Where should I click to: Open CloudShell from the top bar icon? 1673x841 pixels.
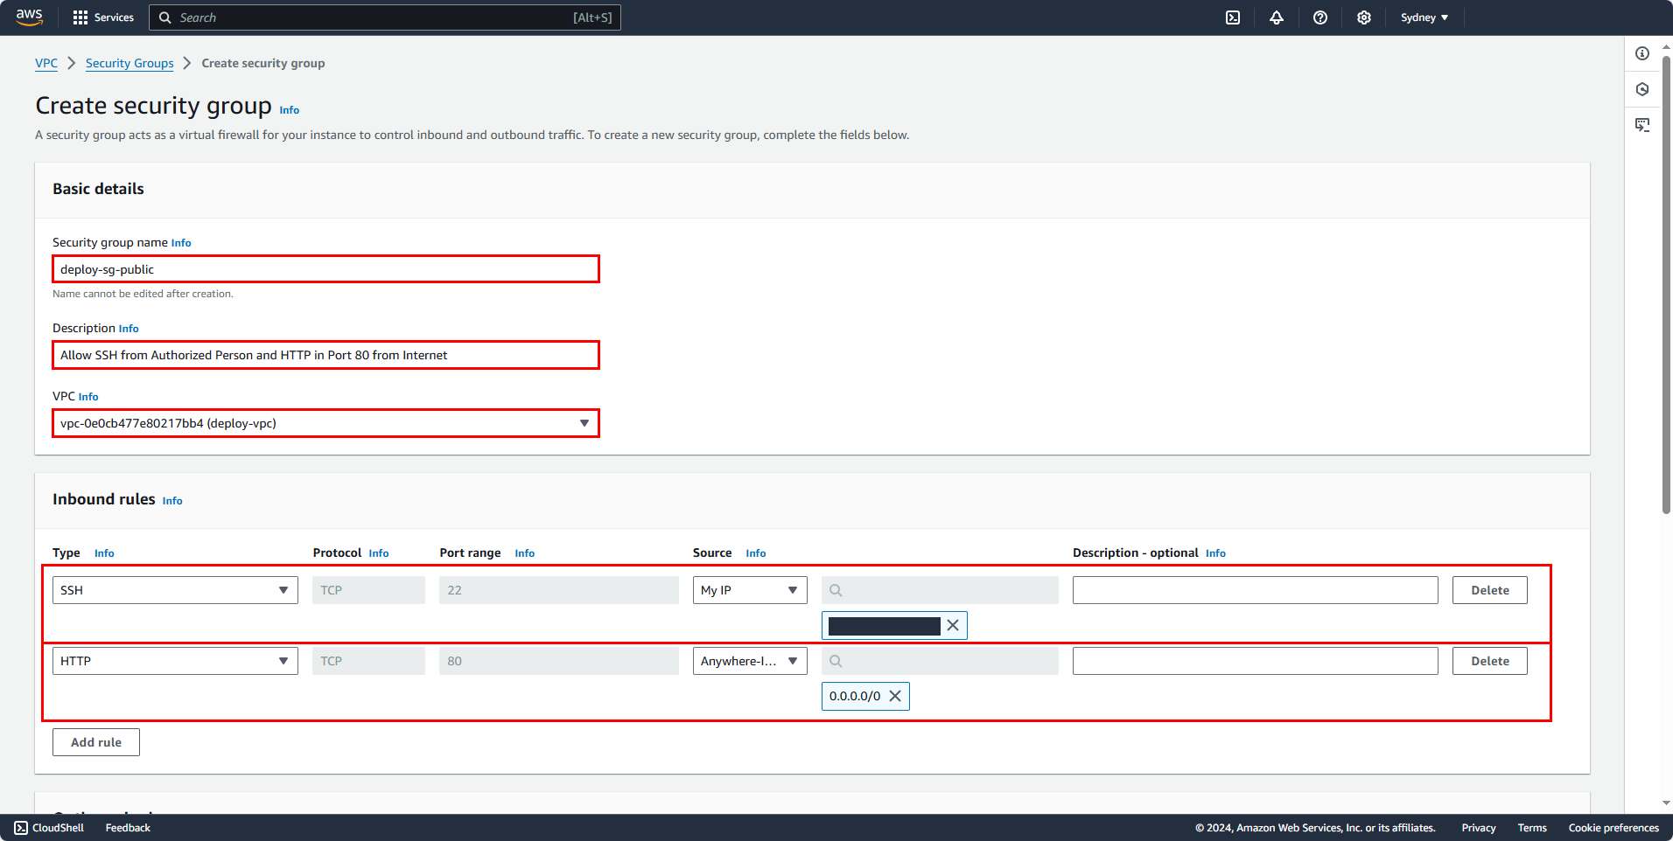click(x=1233, y=17)
